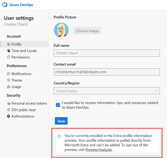Click the Full name input field
The width and height of the screenshot is (167, 158).
pyautogui.click(x=107, y=53)
